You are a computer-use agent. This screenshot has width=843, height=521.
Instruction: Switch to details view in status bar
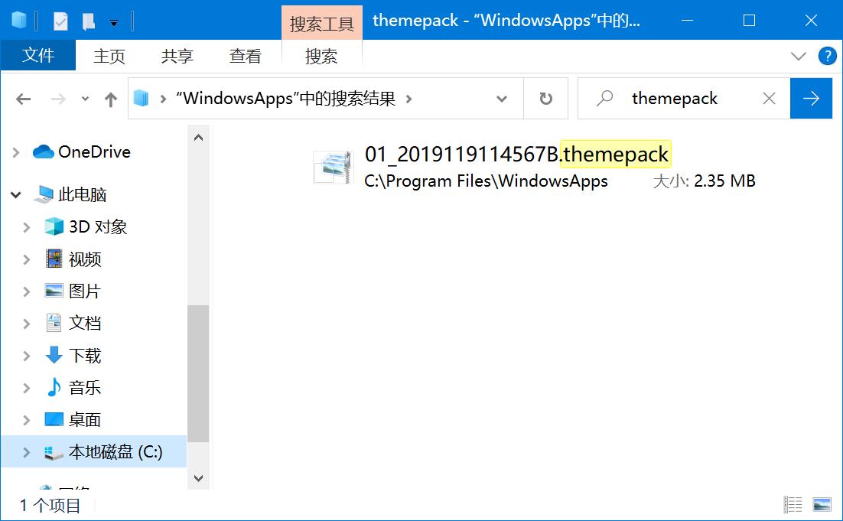coord(793,505)
